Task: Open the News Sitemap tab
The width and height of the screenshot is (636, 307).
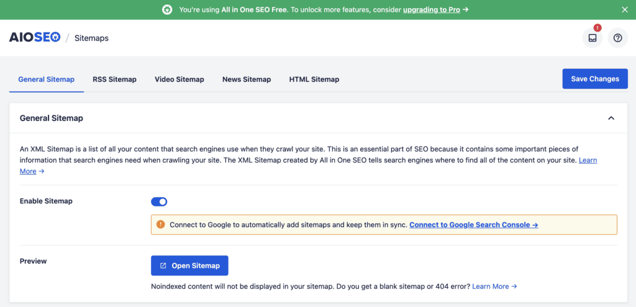Action: (247, 79)
